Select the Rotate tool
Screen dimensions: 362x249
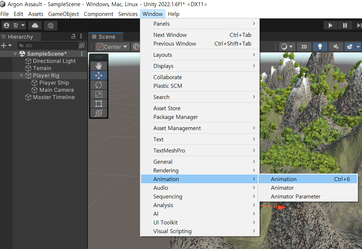coord(99,85)
